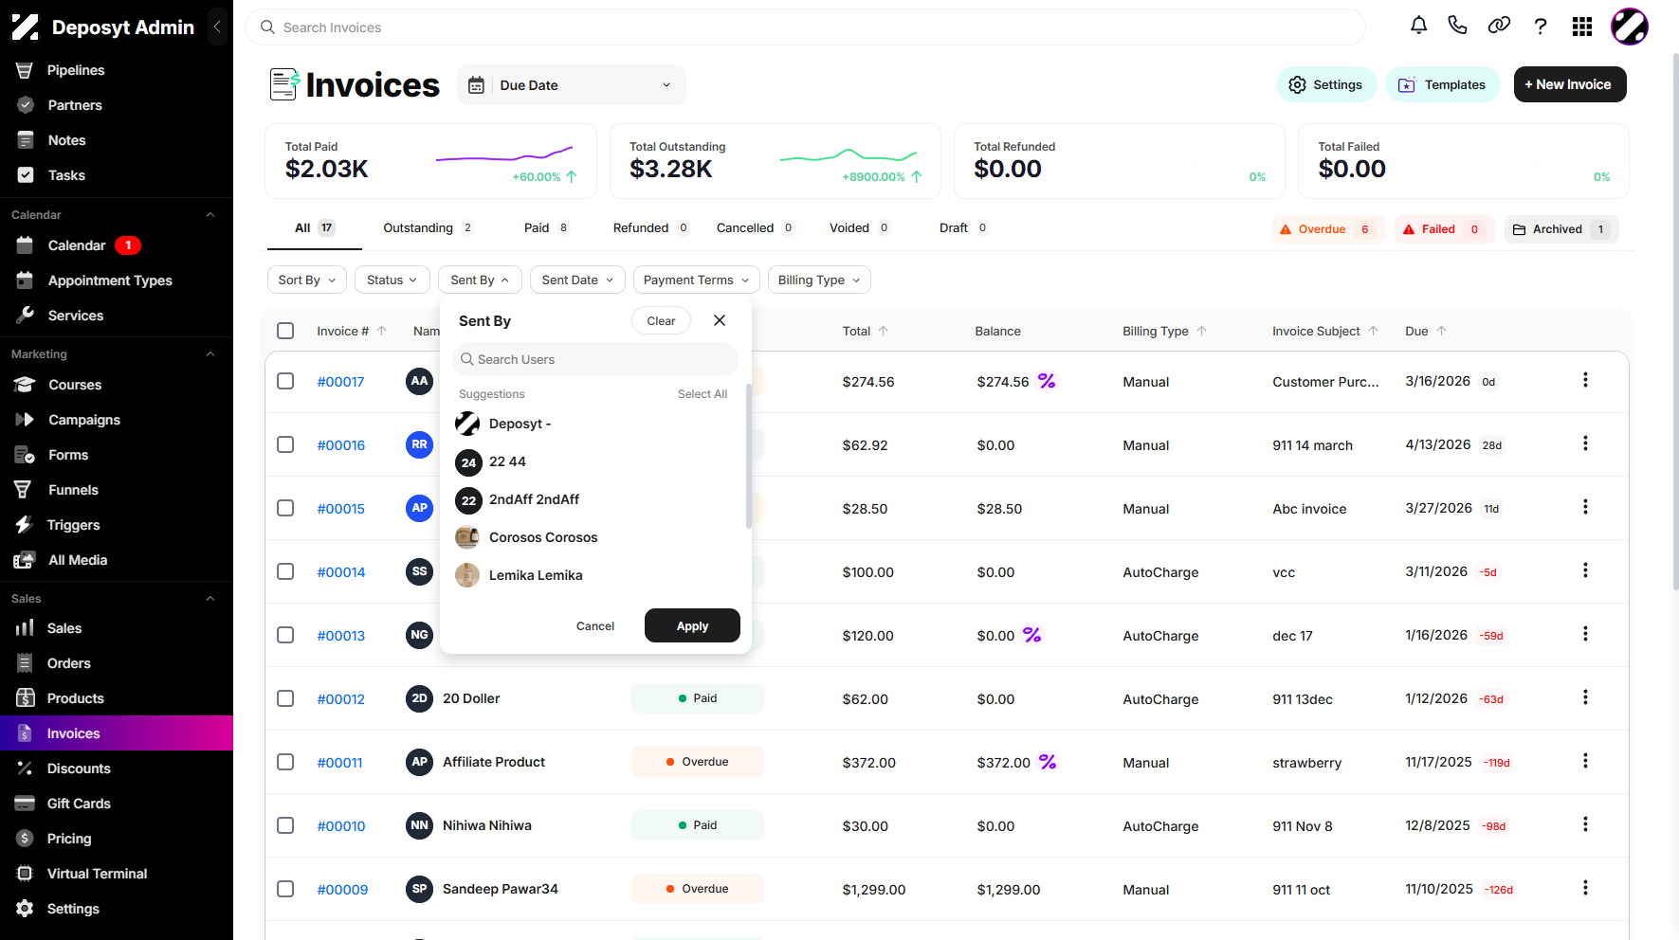
Task: Collapse the sidebar with the arrow
Action: pyautogui.click(x=217, y=27)
